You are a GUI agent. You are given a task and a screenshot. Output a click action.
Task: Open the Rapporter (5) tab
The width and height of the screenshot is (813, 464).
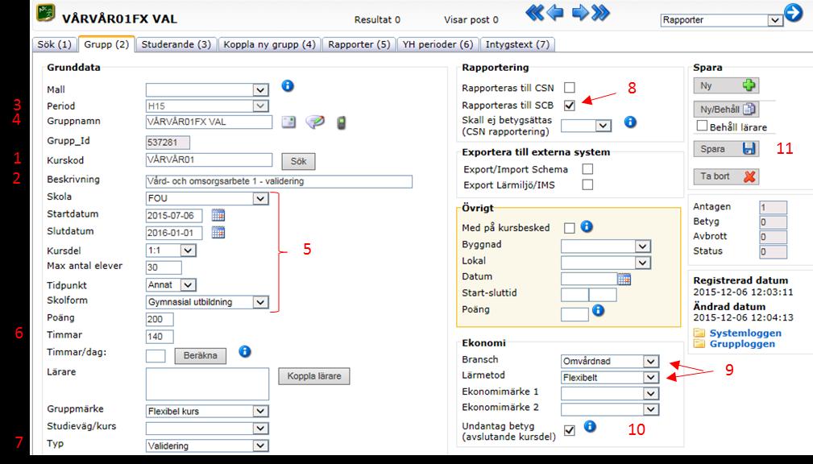pyautogui.click(x=359, y=44)
